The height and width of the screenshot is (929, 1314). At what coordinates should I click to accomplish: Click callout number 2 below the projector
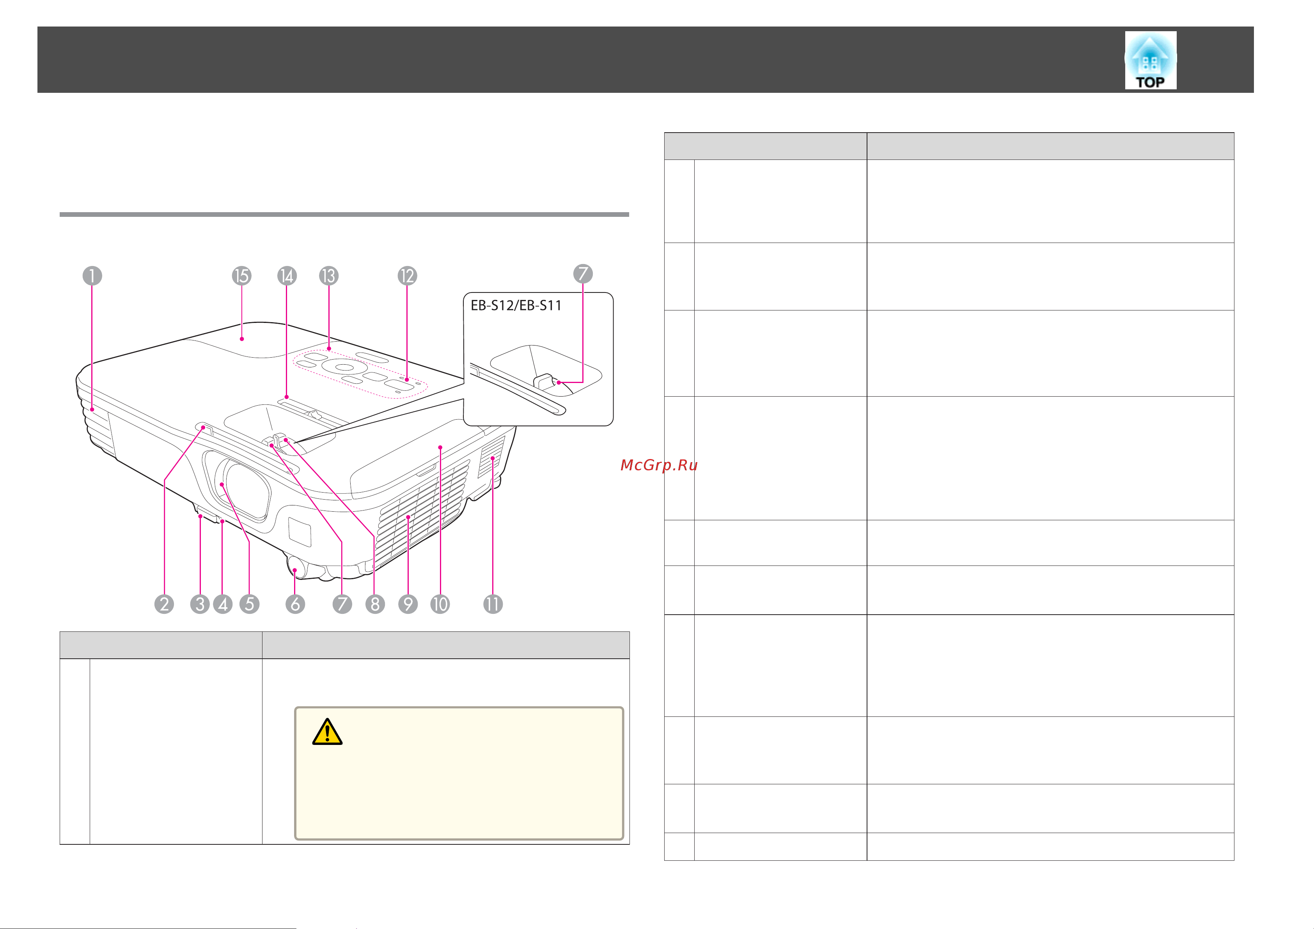[x=164, y=604]
